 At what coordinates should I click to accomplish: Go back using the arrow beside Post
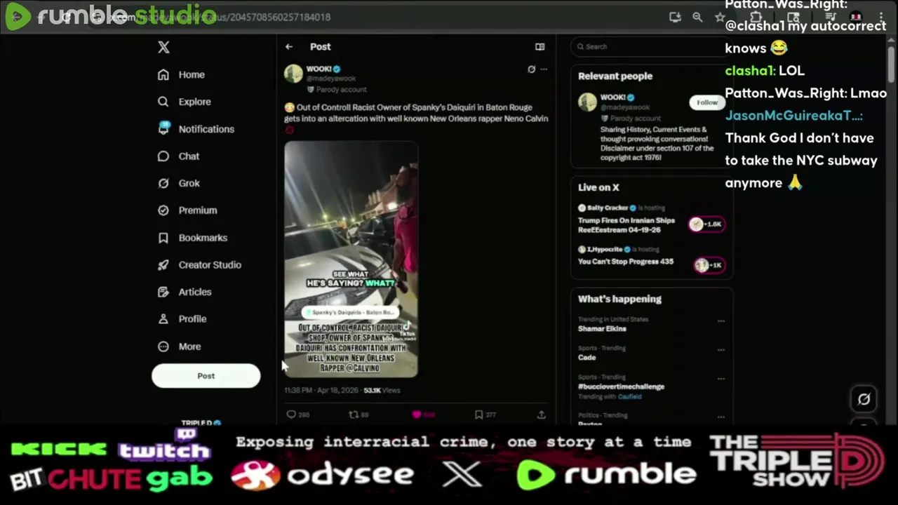tap(289, 47)
